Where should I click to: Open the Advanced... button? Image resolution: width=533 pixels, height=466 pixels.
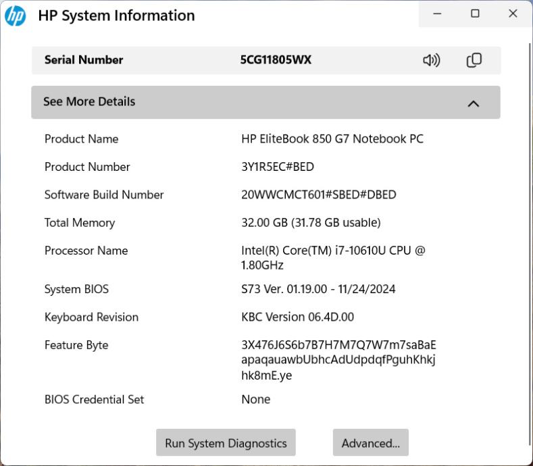370,443
